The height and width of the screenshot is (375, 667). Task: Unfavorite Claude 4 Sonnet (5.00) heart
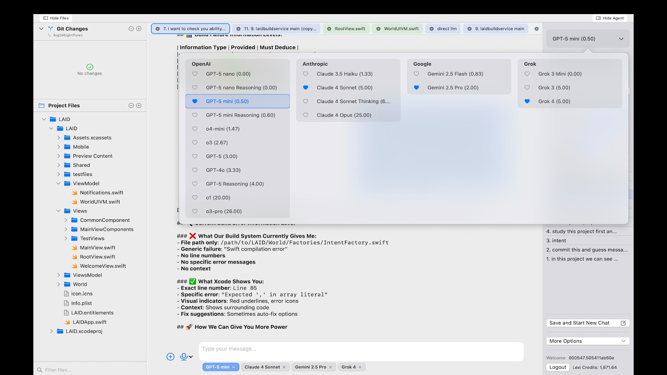coord(306,87)
